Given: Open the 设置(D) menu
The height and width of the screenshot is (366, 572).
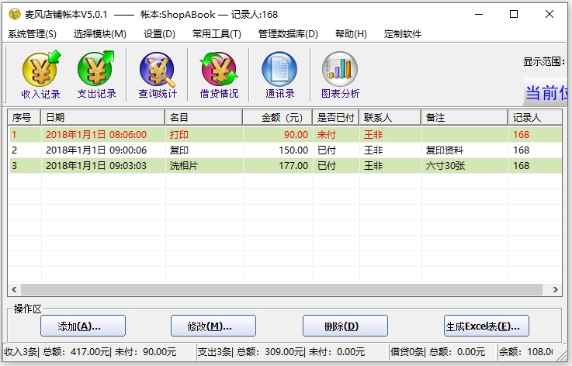Looking at the screenshot, I should pos(159,34).
